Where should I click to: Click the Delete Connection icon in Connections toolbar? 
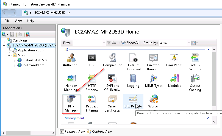(x=28, y=34)
